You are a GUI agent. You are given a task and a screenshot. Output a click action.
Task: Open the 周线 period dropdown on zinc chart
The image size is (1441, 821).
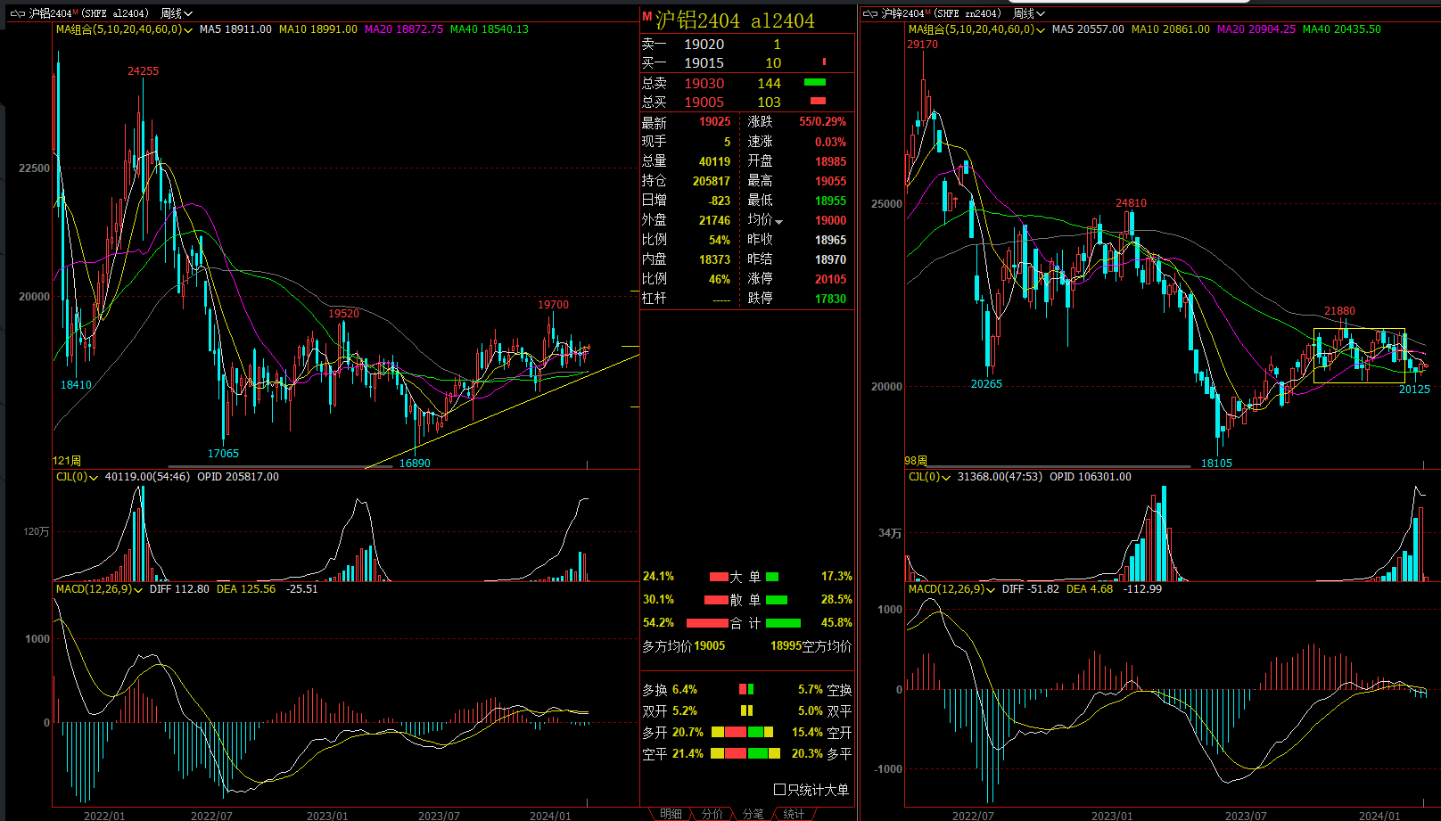(1029, 13)
